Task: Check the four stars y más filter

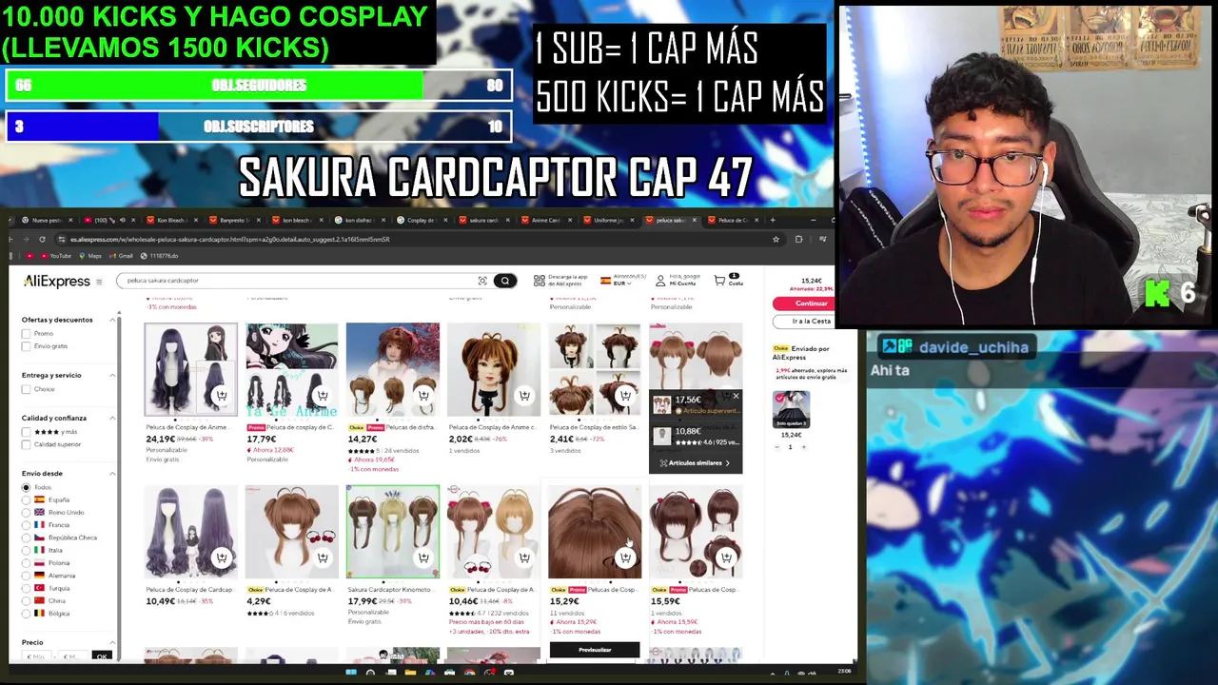Action: [x=27, y=432]
